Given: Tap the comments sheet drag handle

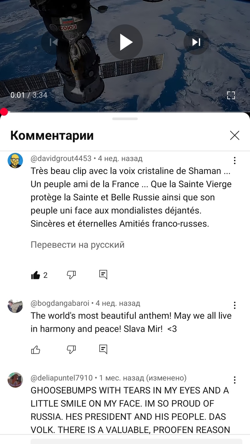Looking at the screenshot, I should pyautogui.click(x=125, y=118).
